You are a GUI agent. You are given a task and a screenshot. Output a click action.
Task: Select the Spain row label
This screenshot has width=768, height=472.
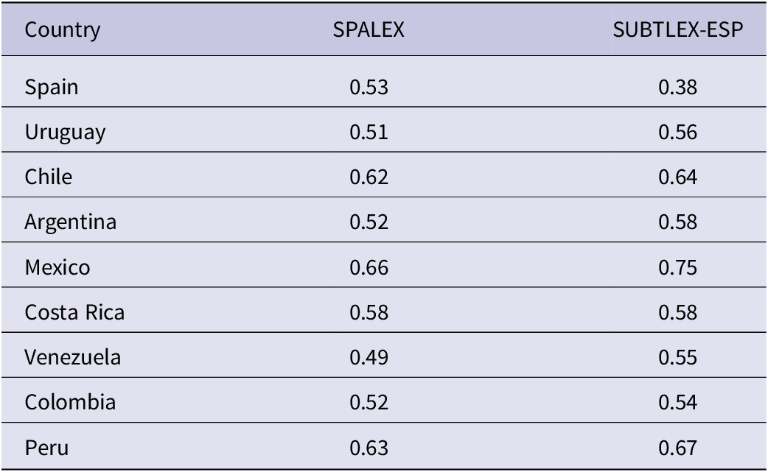click(x=52, y=88)
